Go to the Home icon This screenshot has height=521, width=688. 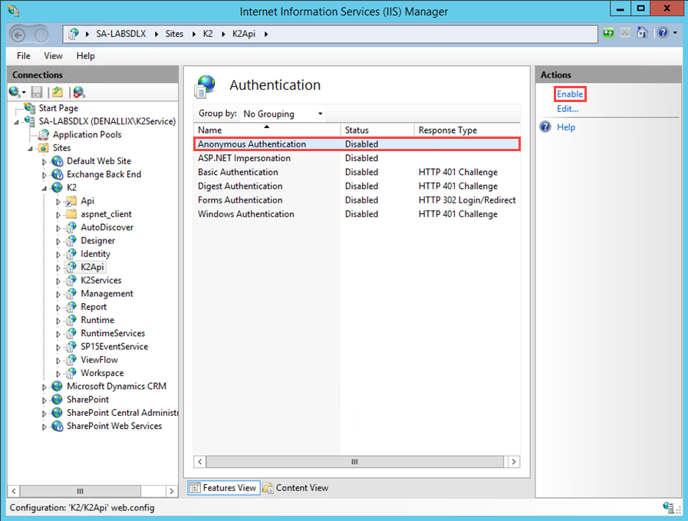(643, 32)
